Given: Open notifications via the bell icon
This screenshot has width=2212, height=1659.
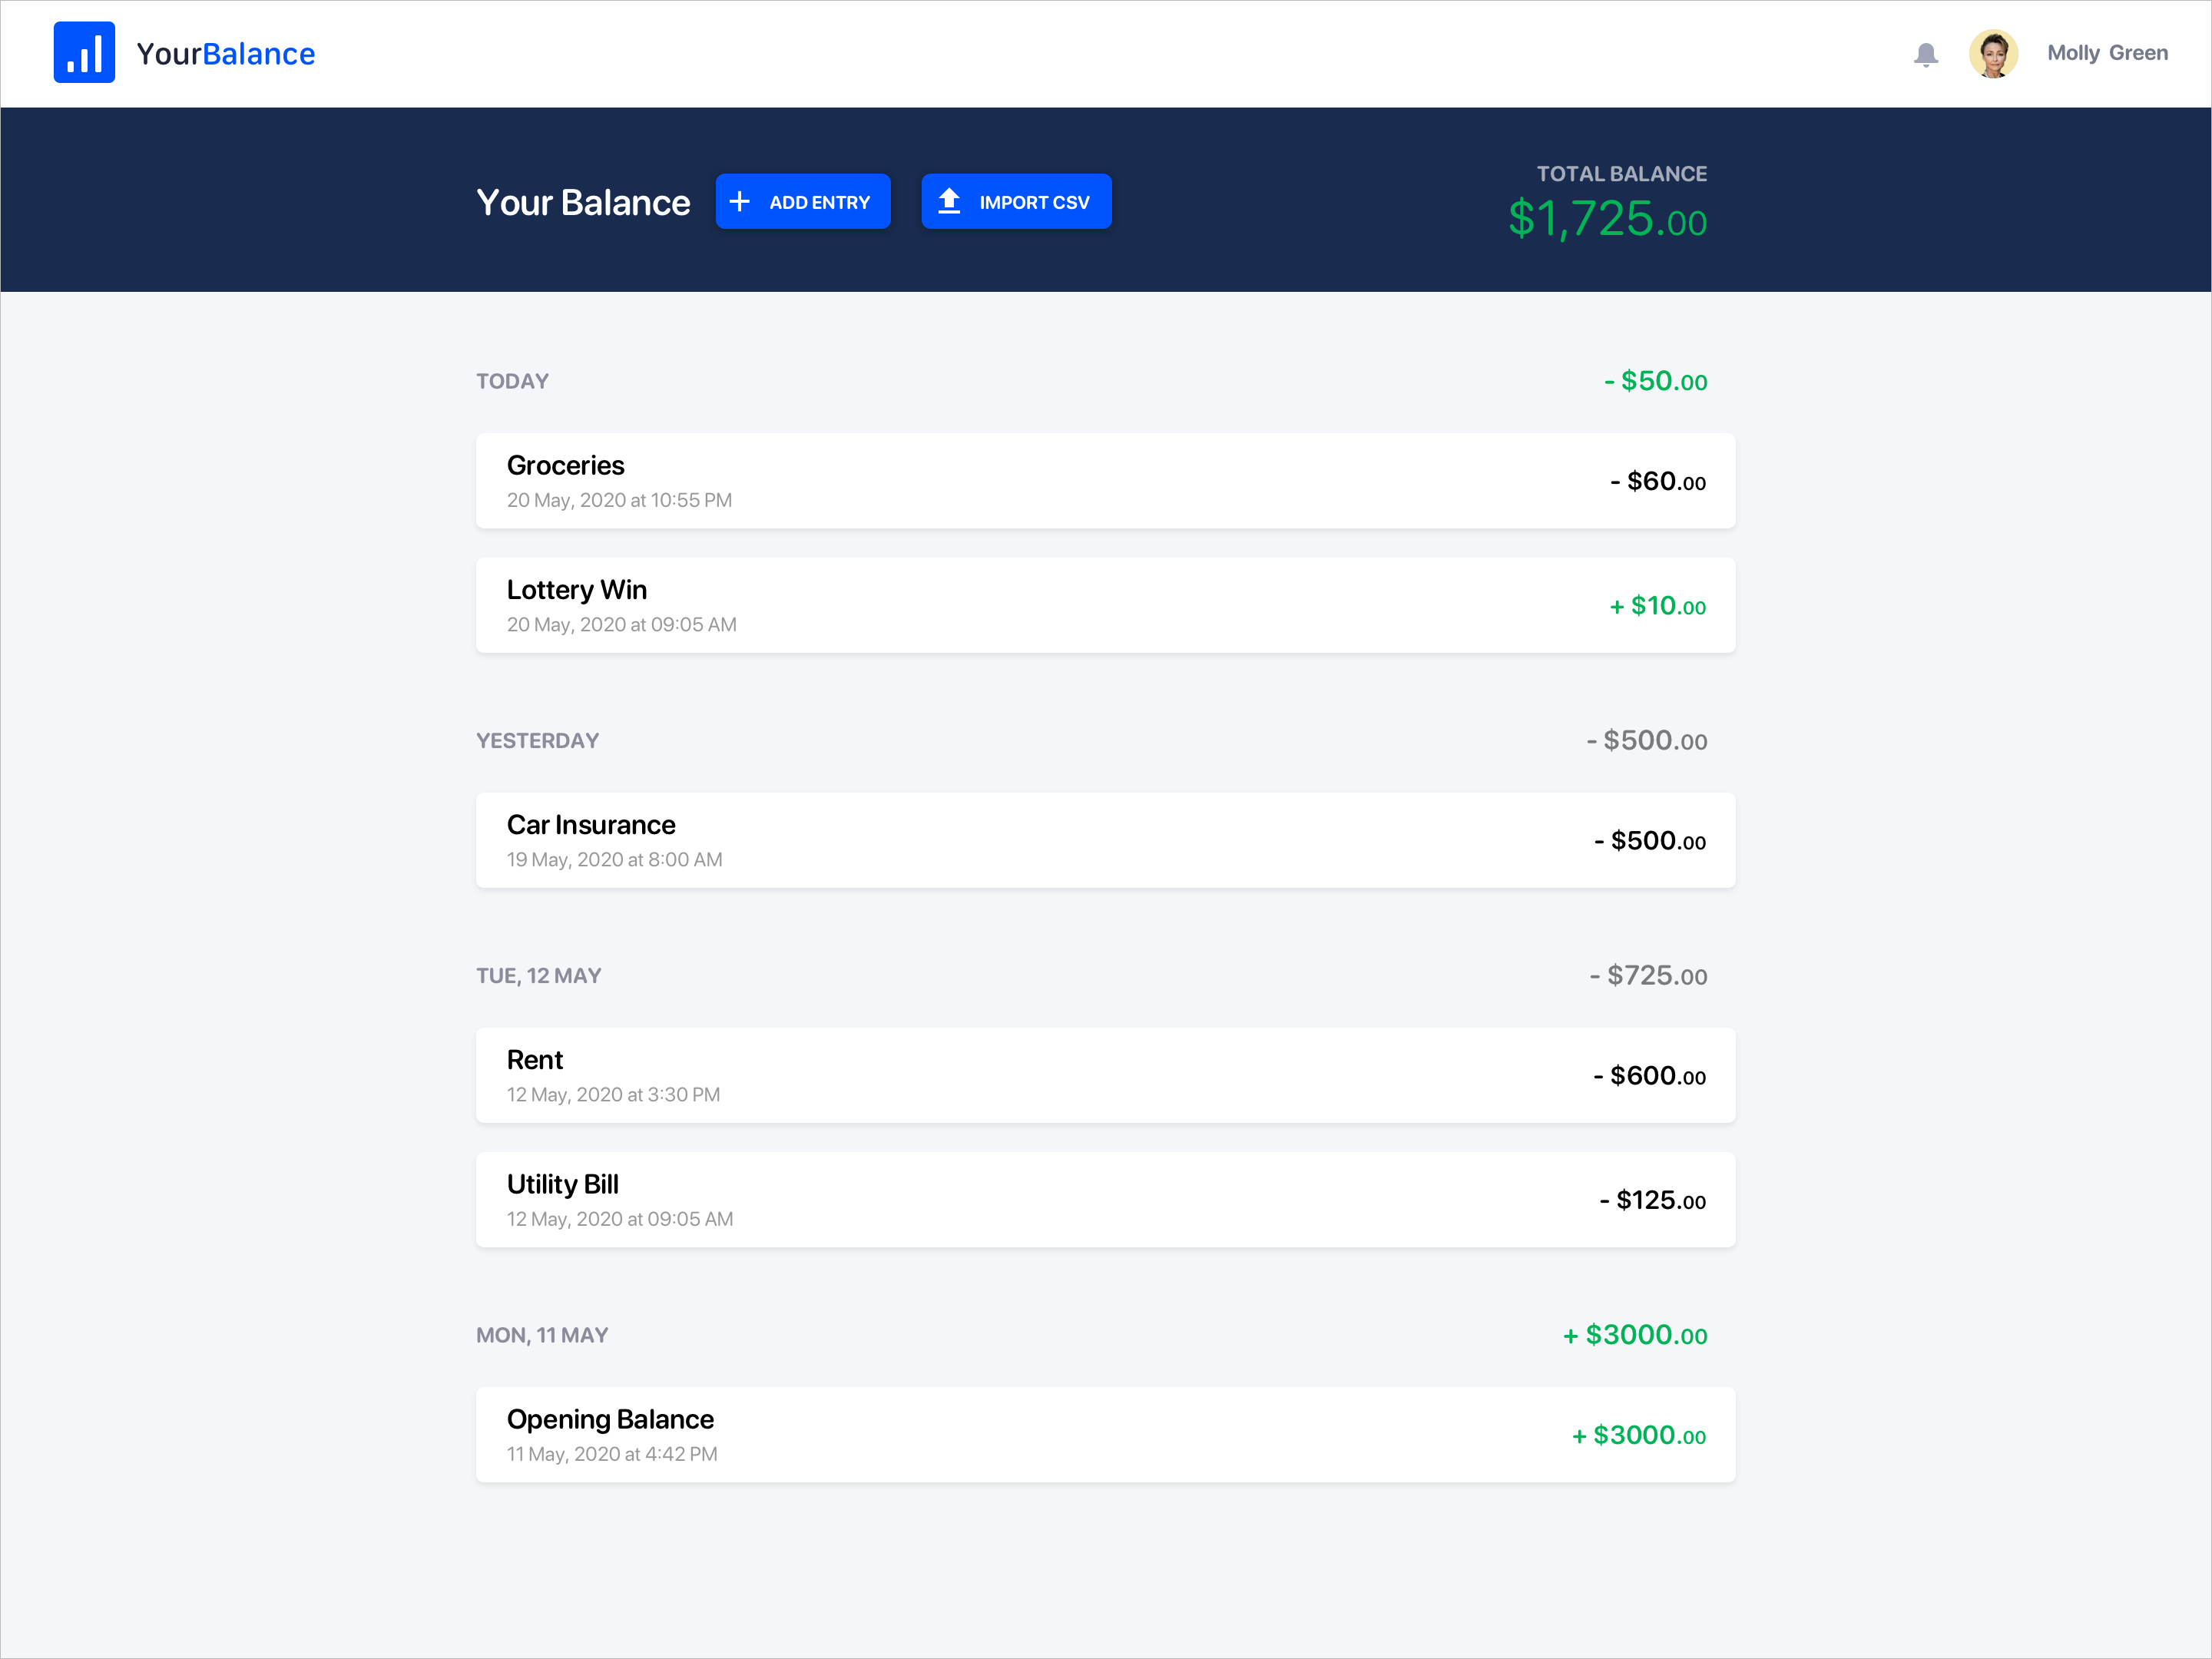Looking at the screenshot, I should click(1925, 54).
